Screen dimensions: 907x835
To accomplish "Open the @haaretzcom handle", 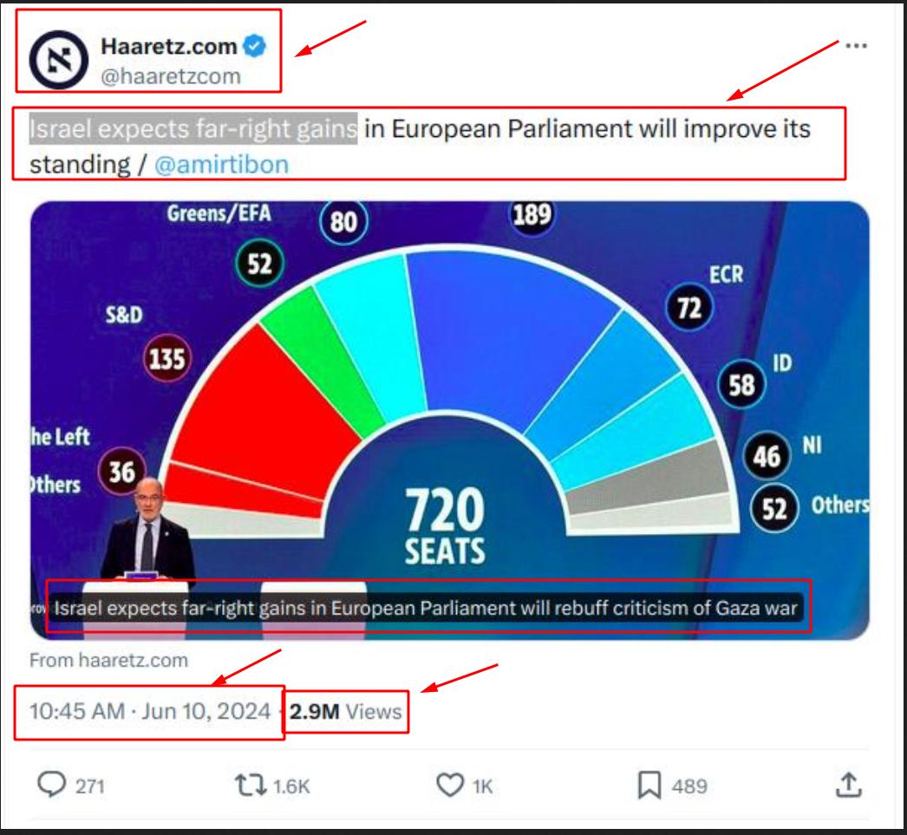I will 171,75.
